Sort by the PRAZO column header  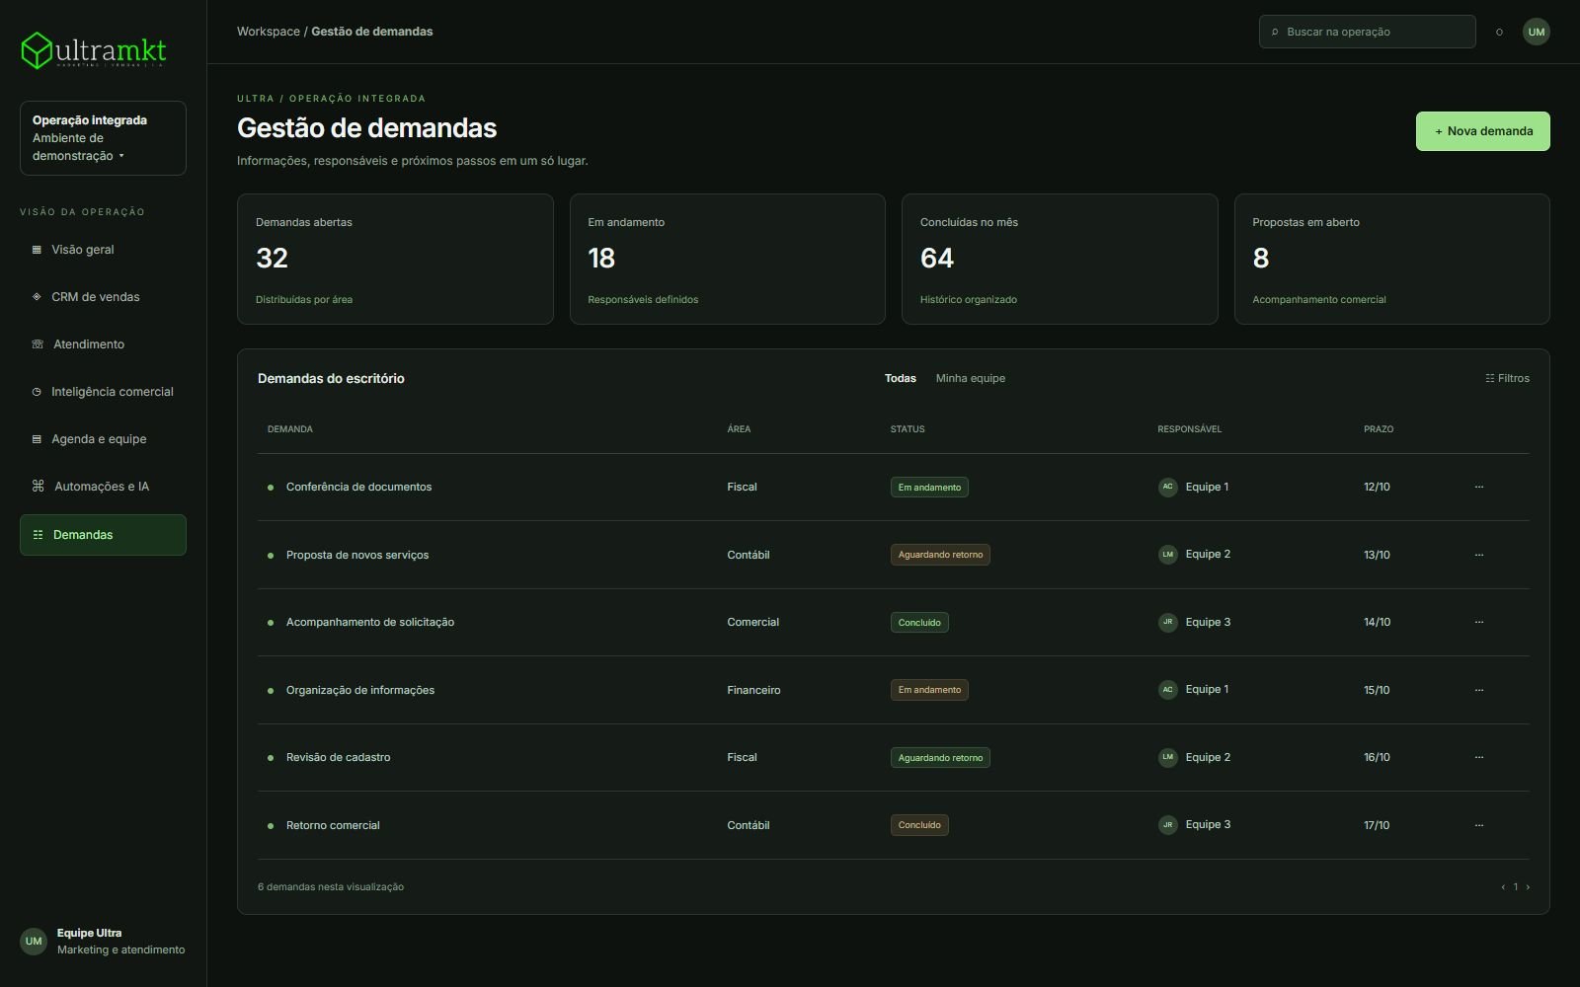1379,429
